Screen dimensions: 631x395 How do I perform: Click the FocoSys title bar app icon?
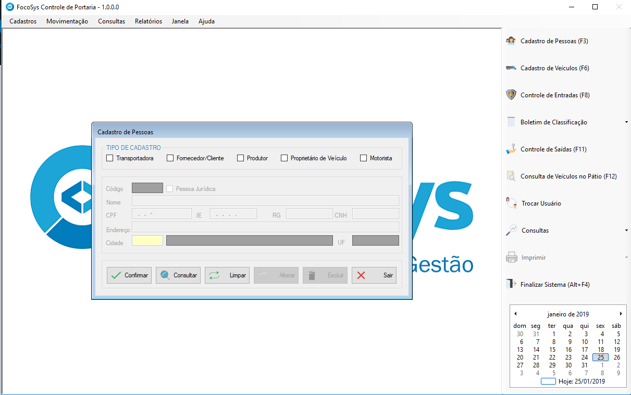click(x=9, y=7)
